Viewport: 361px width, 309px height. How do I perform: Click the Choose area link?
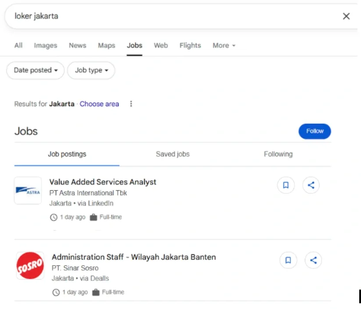99,104
